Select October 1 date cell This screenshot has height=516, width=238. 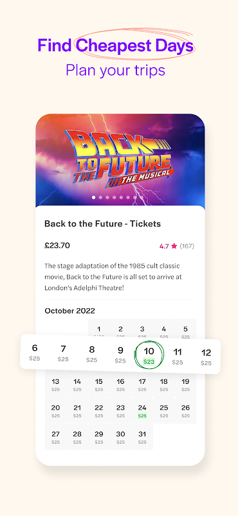point(99,330)
